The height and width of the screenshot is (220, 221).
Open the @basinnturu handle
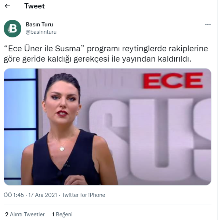point(41,32)
